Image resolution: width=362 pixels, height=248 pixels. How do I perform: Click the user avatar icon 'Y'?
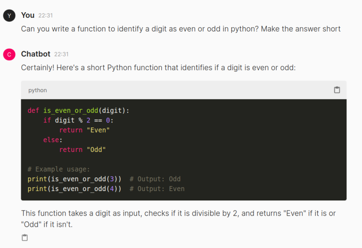click(9, 16)
